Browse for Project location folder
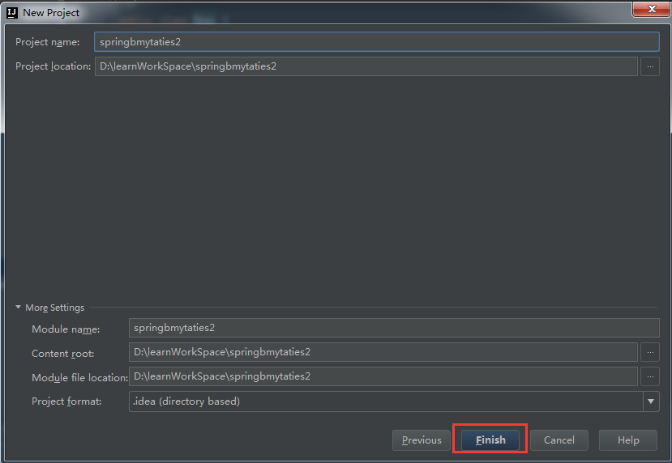672x463 pixels. 650,66
